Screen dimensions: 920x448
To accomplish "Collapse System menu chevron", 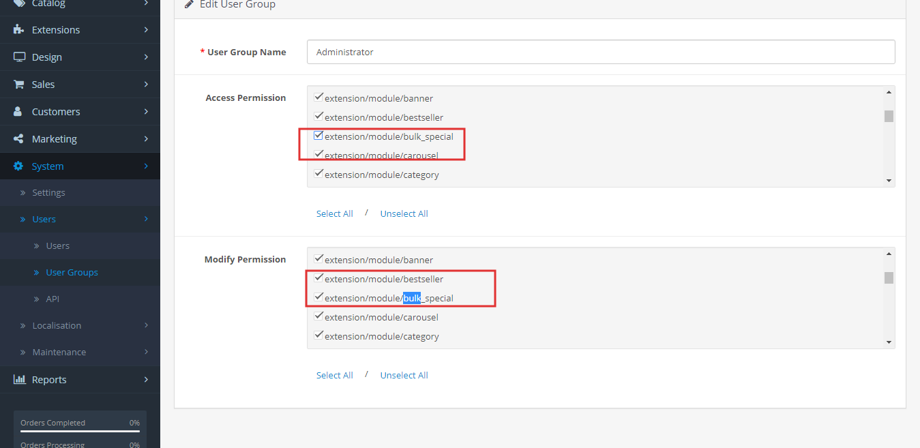I will pyautogui.click(x=146, y=166).
